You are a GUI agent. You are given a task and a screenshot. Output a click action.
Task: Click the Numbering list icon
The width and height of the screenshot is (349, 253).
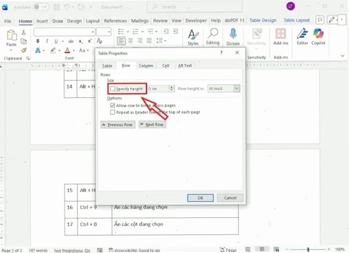[x=135, y=31]
